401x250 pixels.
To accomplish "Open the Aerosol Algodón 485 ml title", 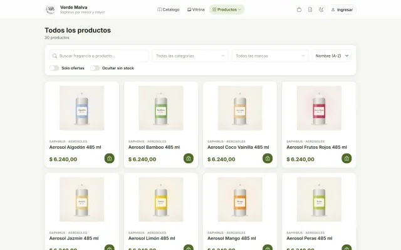I will point(75,147).
